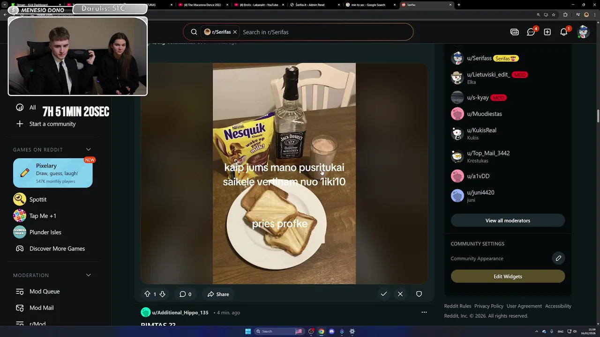Open comments on the pusrytukai post
This screenshot has height=337, width=600.
click(186, 294)
